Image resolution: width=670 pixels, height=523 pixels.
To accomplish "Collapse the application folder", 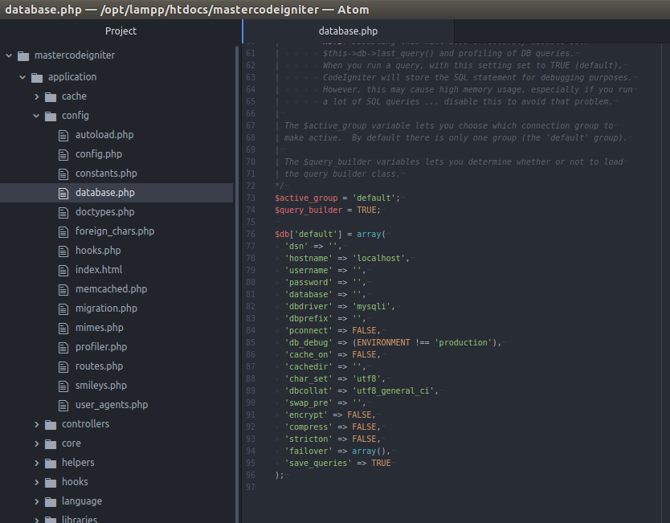I will pyautogui.click(x=22, y=76).
